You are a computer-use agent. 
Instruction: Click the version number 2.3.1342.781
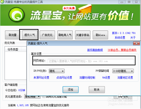coord(128,33)
